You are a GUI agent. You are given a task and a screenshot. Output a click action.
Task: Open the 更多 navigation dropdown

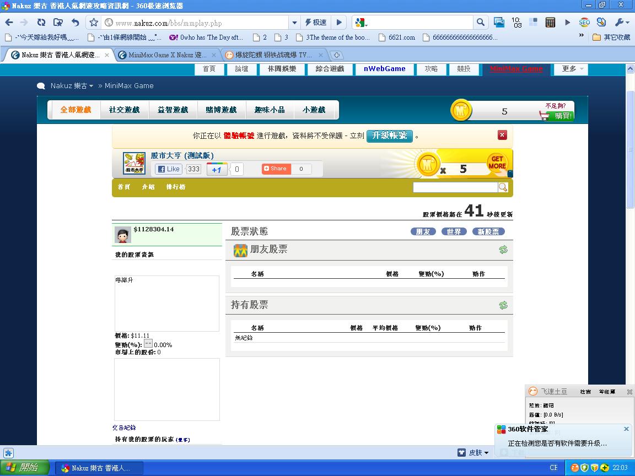click(572, 69)
